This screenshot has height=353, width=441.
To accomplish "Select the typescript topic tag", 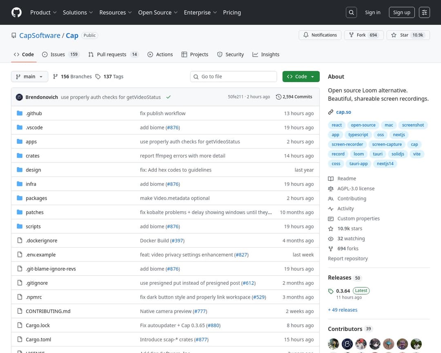I will coord(358,135).
